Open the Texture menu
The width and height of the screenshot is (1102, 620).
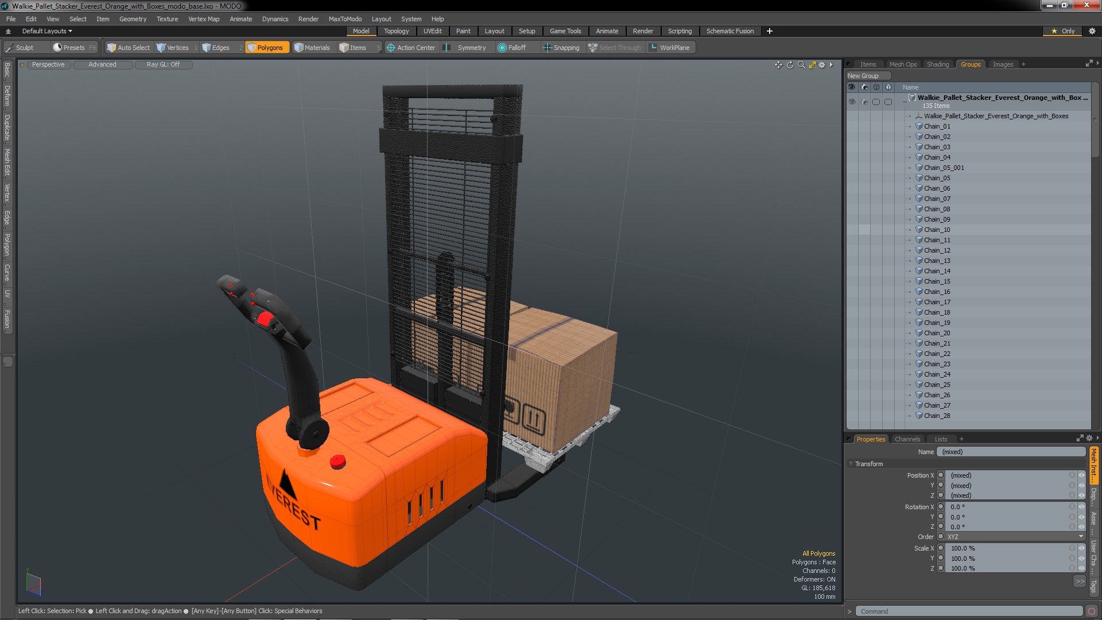click(167, 19)
